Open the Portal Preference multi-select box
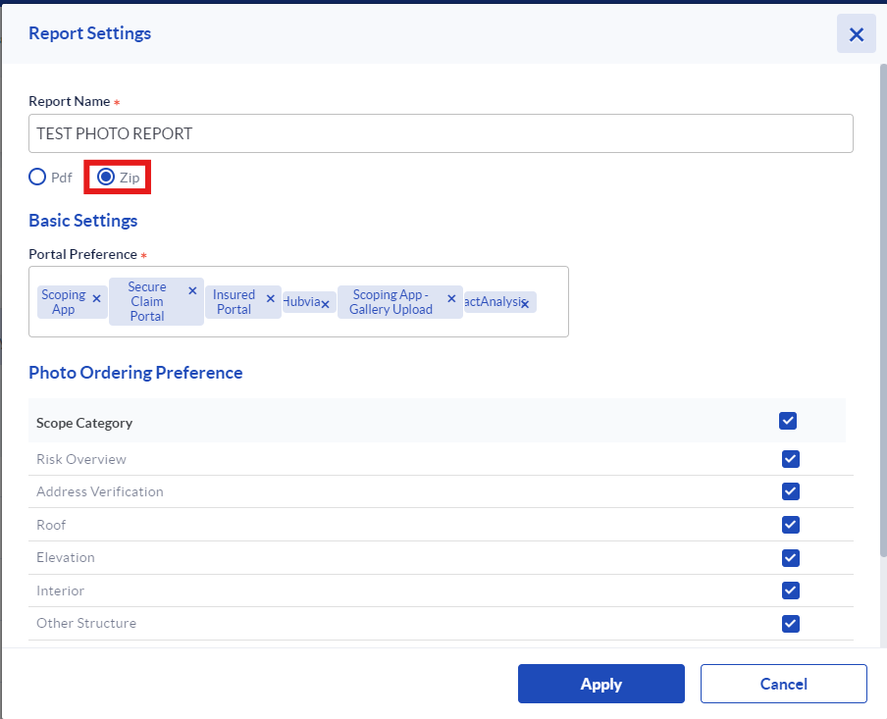Viewport: 887px width, 719px height. pos(298,301)
